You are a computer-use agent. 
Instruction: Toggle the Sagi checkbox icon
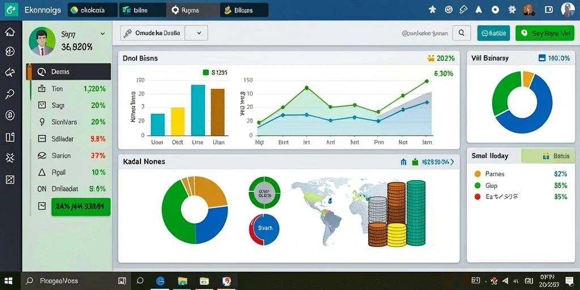42,105
